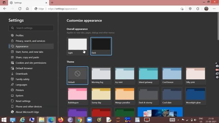Viewport: 219px width, 123px height.
Task: Select the Cool breeze theme
Action: pos(172,76)
